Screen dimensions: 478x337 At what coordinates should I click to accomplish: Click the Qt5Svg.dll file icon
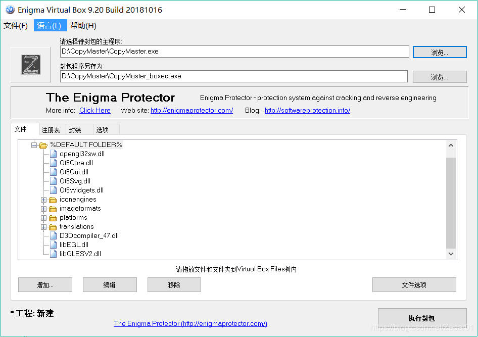53,181
